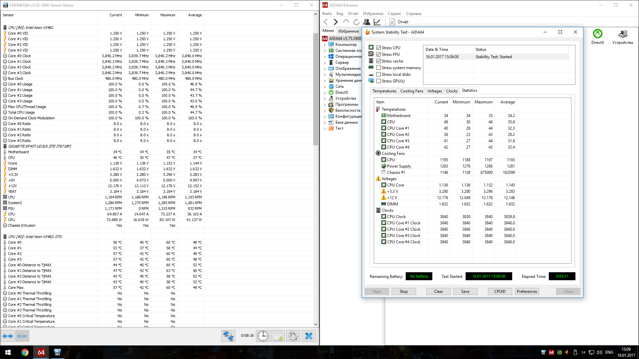This screenshot has height=359, width=639.
Task: Click the HWiNFO blue X close icon
Action: coord(309,336)
